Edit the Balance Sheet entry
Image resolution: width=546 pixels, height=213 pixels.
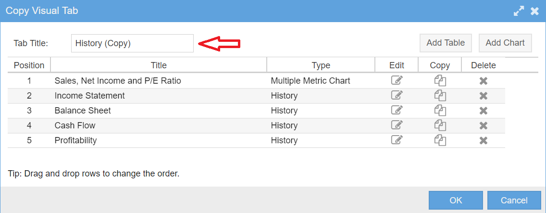(397, 111)
